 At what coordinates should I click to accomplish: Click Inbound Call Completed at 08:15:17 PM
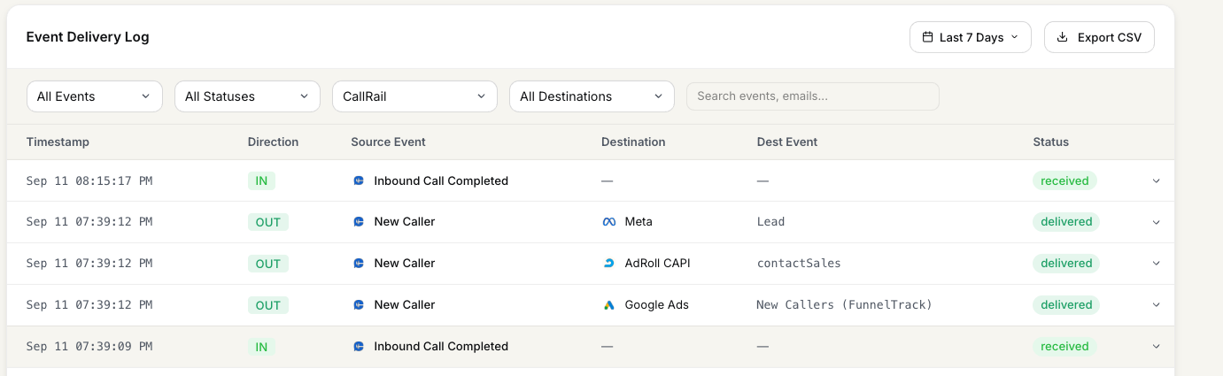point(441,180)
